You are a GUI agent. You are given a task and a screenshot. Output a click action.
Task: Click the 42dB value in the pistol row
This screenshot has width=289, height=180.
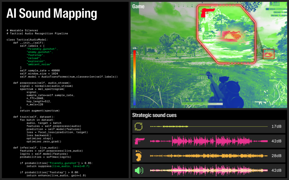pyautogui.click(x=276, y=141)
